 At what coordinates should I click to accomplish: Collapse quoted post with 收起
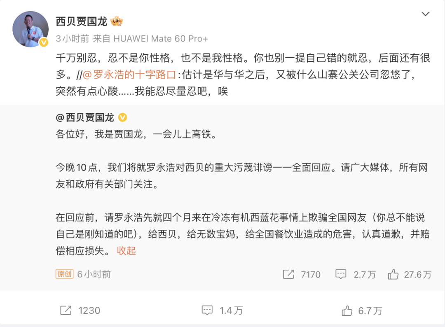pyautogui.click(x=126, y=250)
